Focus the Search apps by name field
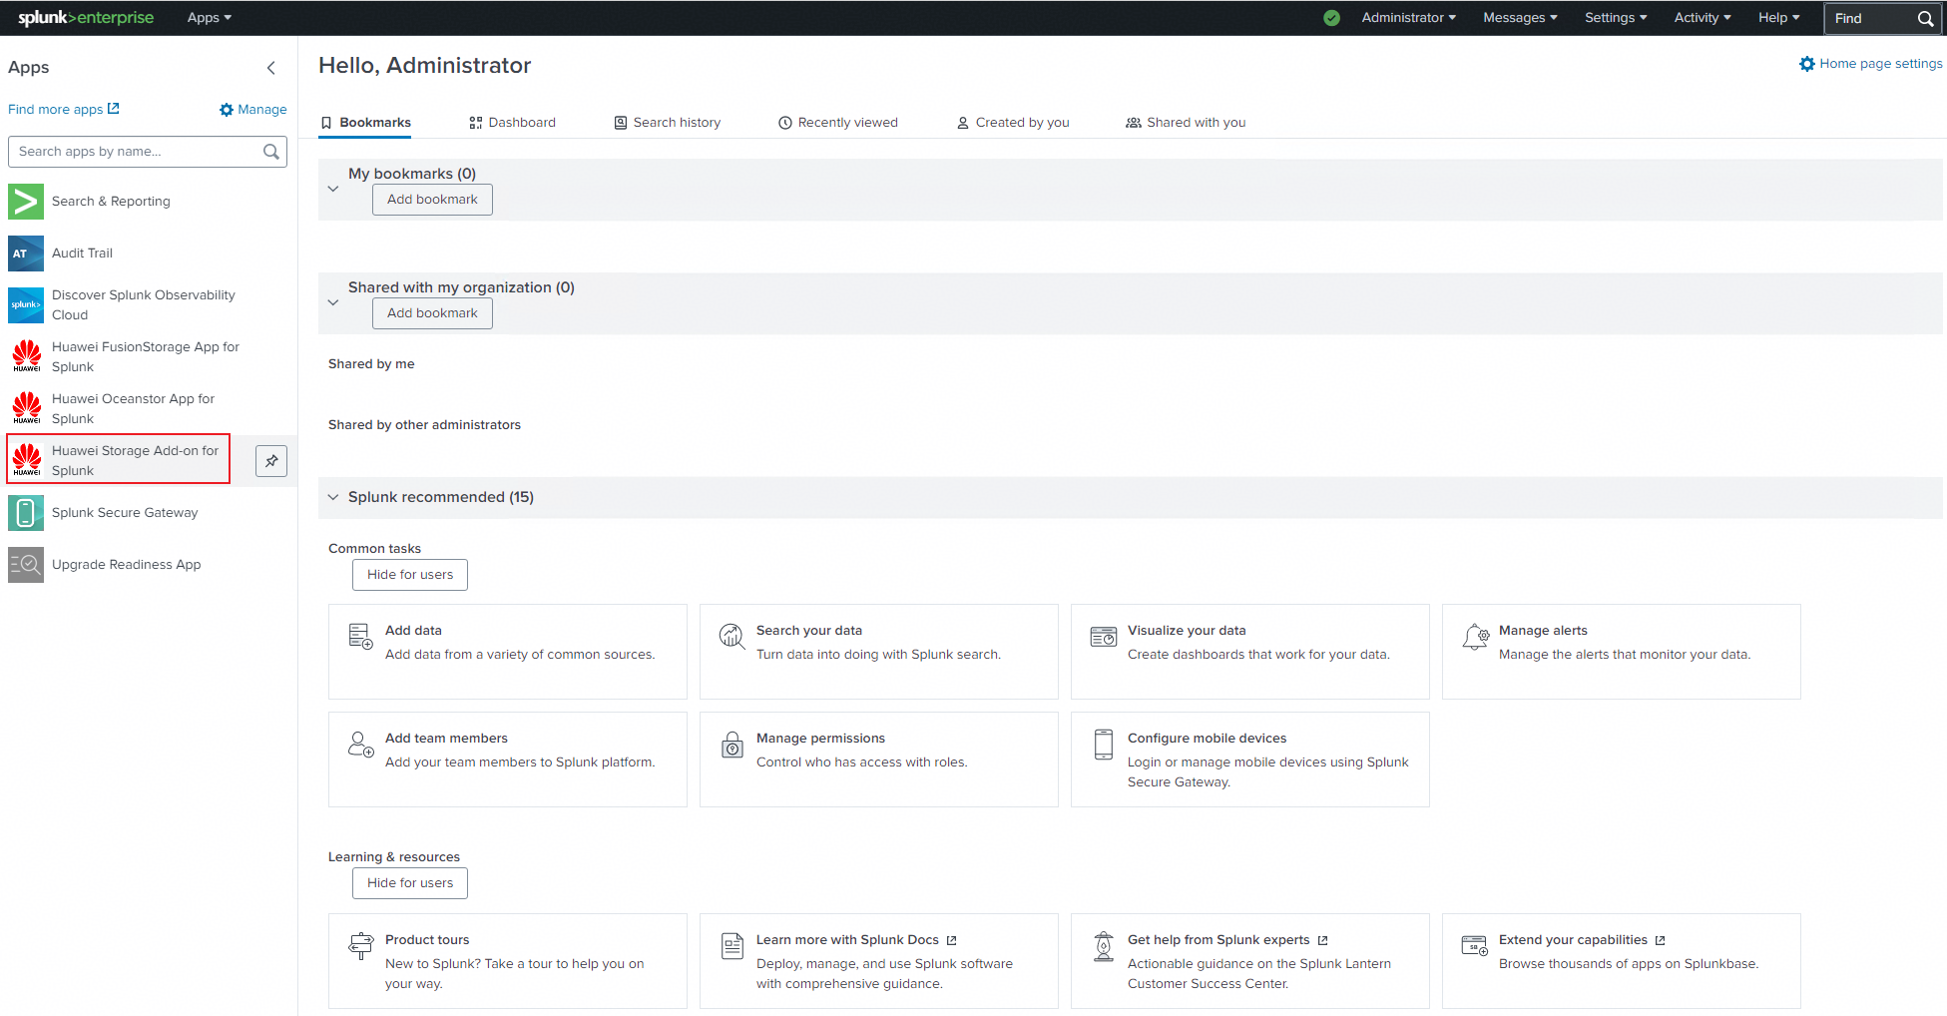 (x=148, y=152)
